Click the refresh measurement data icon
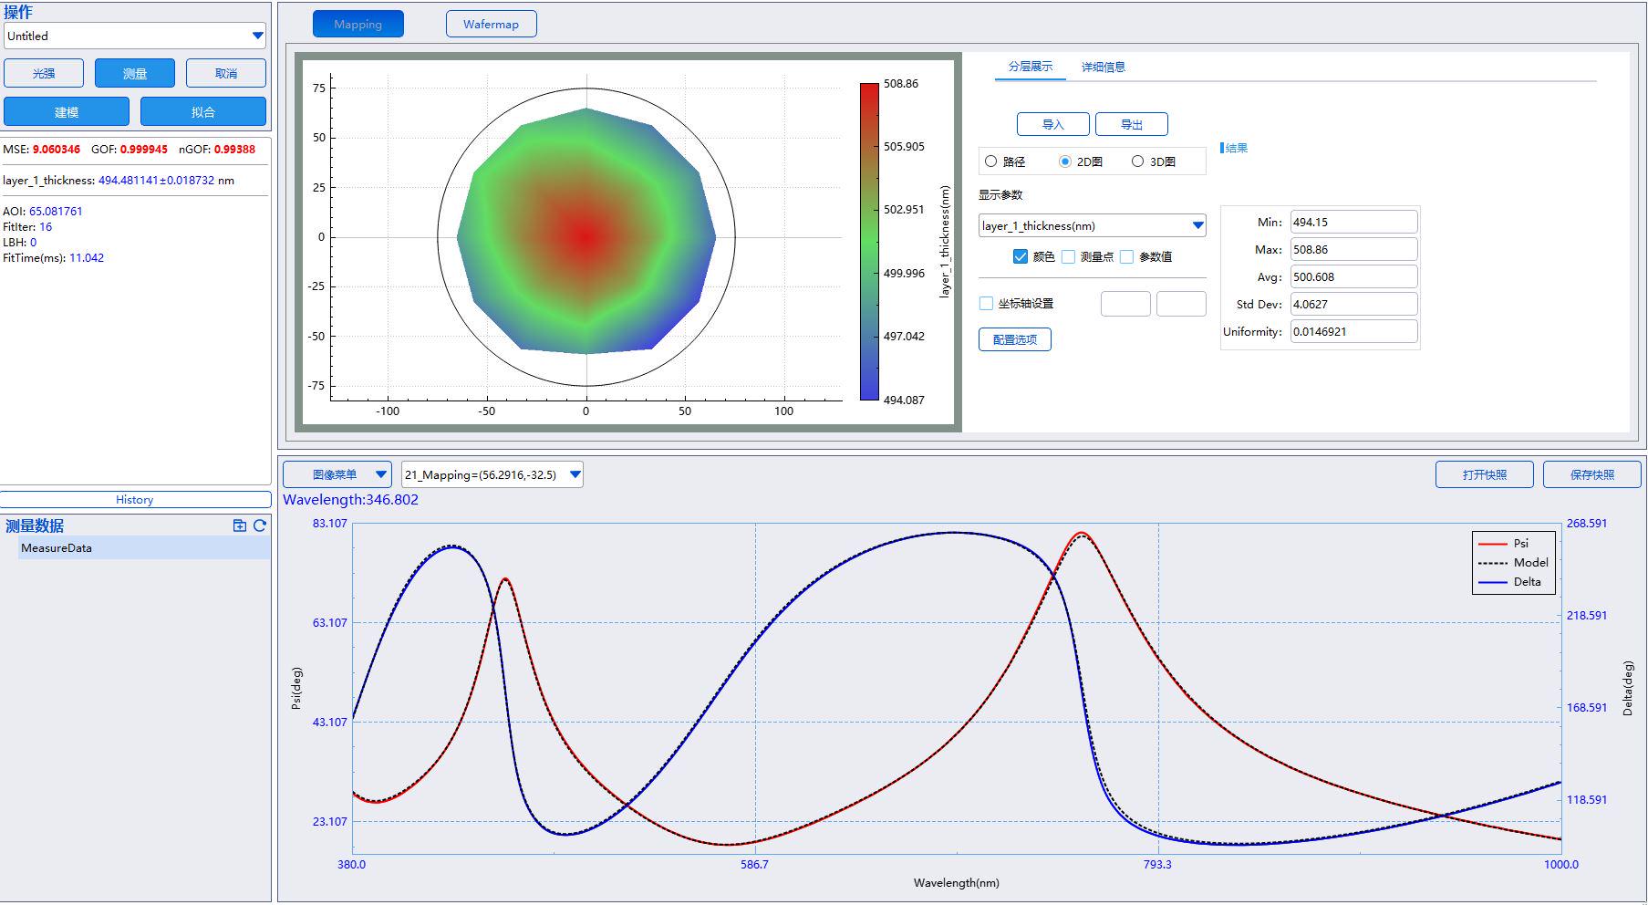The height and width of the screenshot is (905, 1648). 260,525
